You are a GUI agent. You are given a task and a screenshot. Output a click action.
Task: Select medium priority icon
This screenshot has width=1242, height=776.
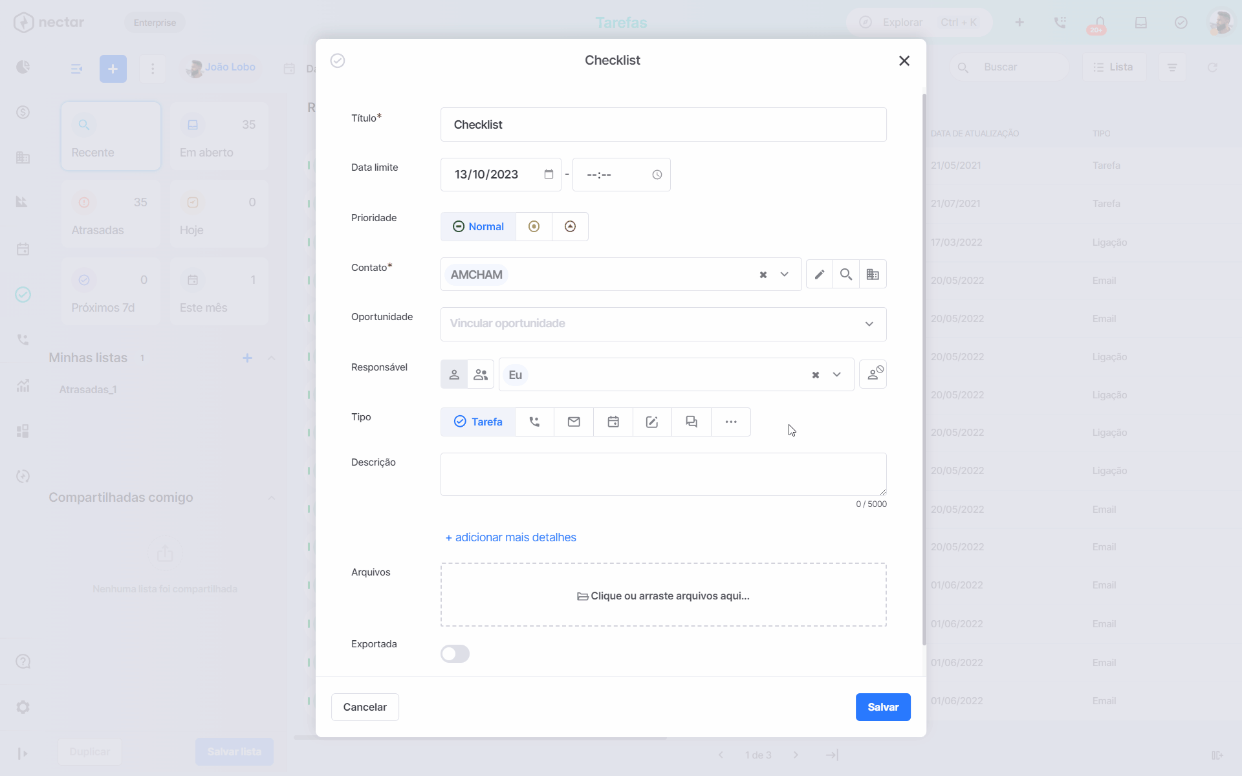tap(534, 227)
